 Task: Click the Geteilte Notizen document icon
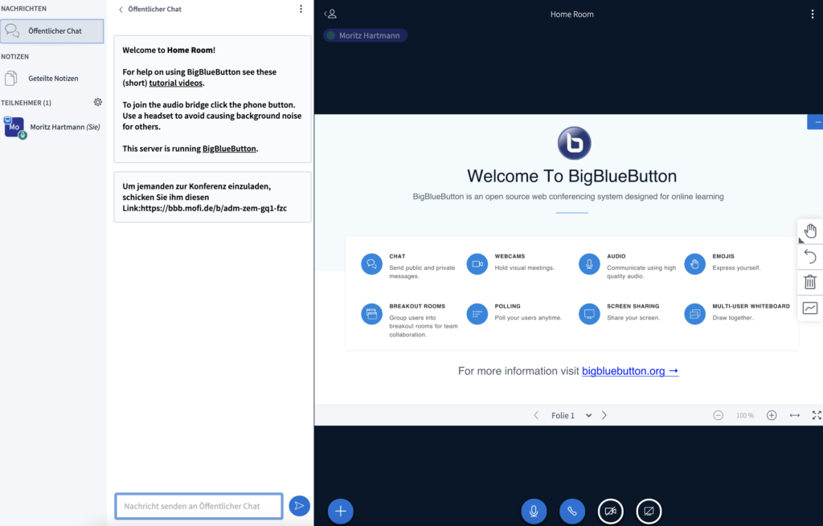(x=11, y=78)
